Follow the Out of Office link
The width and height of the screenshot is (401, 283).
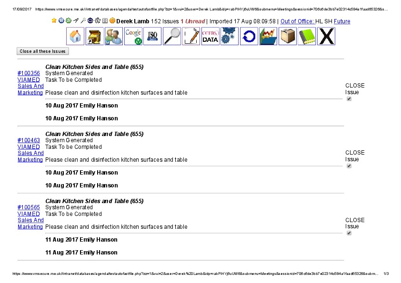[297, 21]
